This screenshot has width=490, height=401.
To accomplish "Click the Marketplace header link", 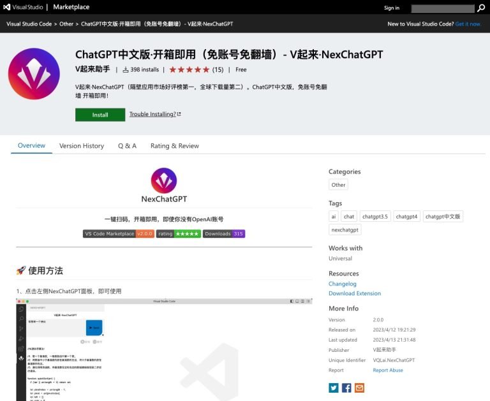I will click(71, 7).
